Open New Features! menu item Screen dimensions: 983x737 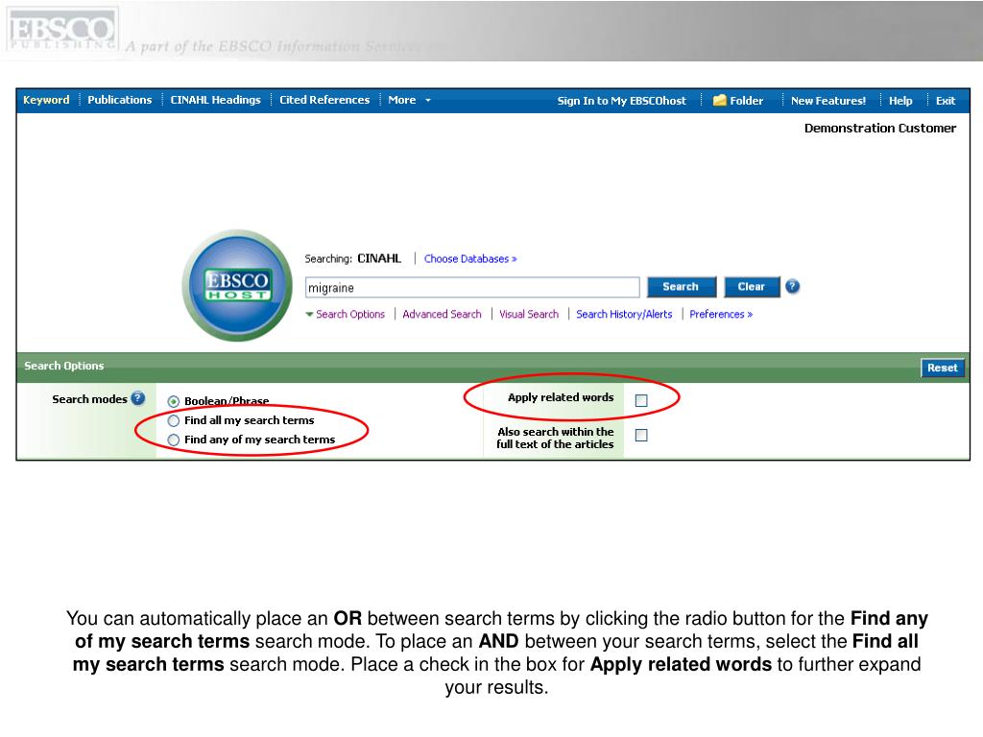[828, 100]
